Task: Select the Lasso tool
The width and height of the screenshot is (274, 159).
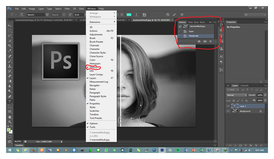Action: [10, 35]
